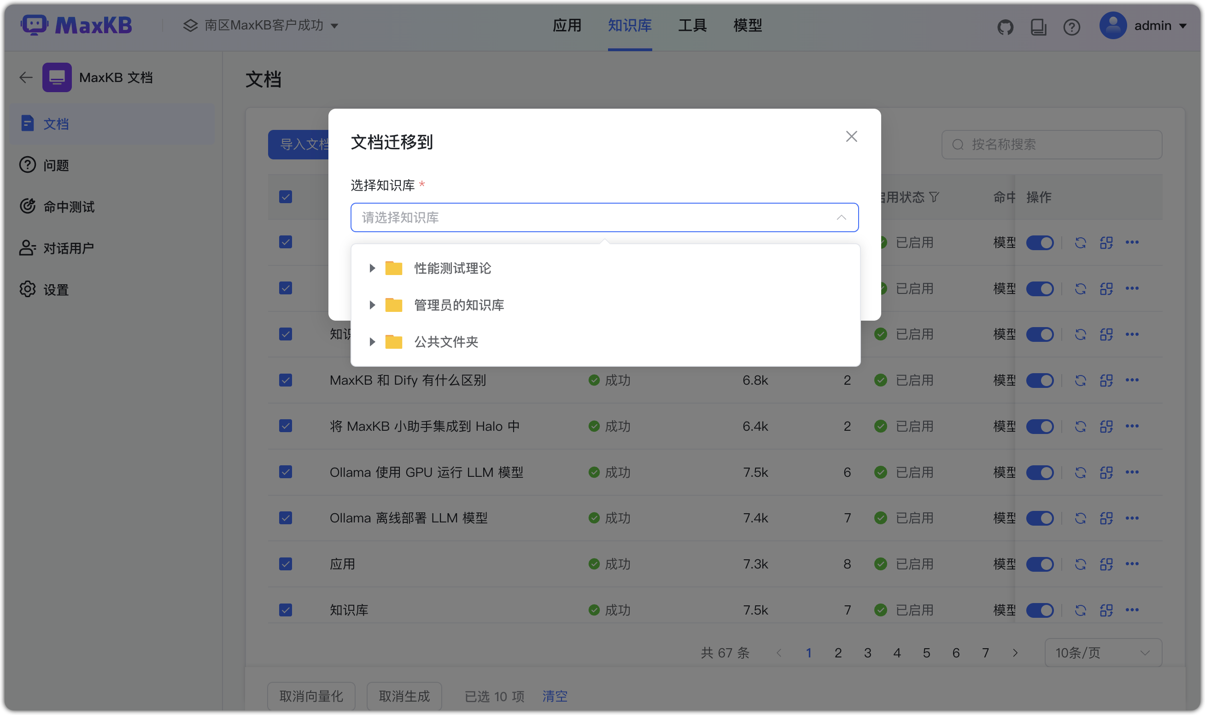Click refresh icon in Ollama 使用 GPU row
1205x715 pixels.
[1080, 473]
